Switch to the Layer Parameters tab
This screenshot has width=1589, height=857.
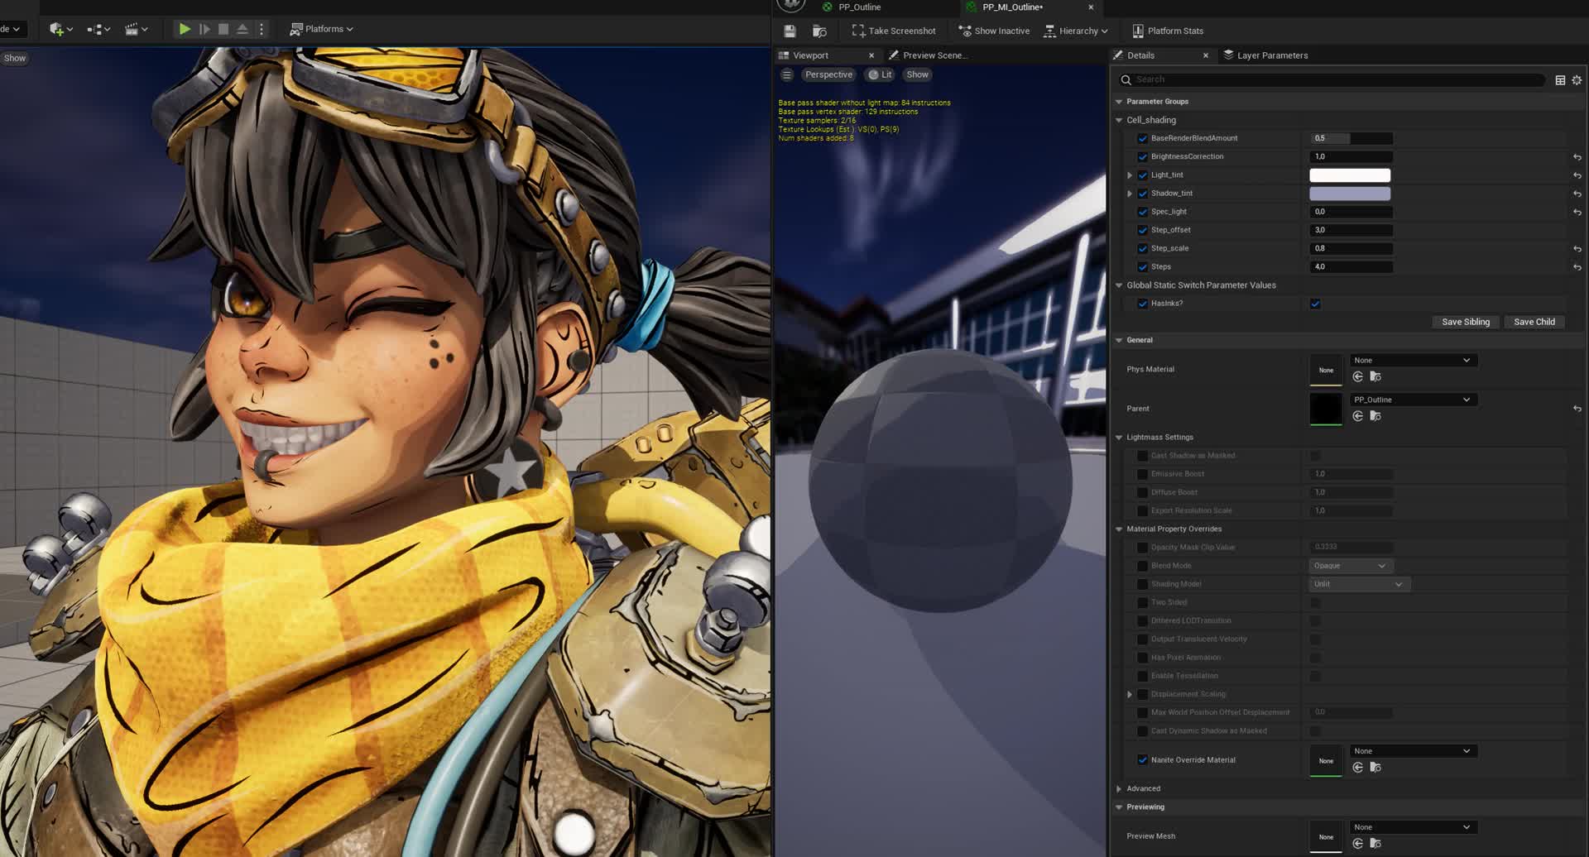coord(1271,55)
